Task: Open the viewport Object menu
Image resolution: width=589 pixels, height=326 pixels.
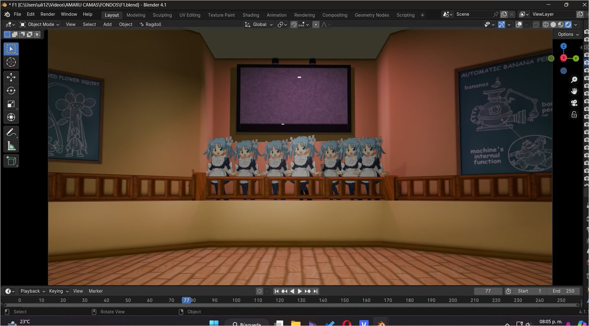Action: point(126,25)
